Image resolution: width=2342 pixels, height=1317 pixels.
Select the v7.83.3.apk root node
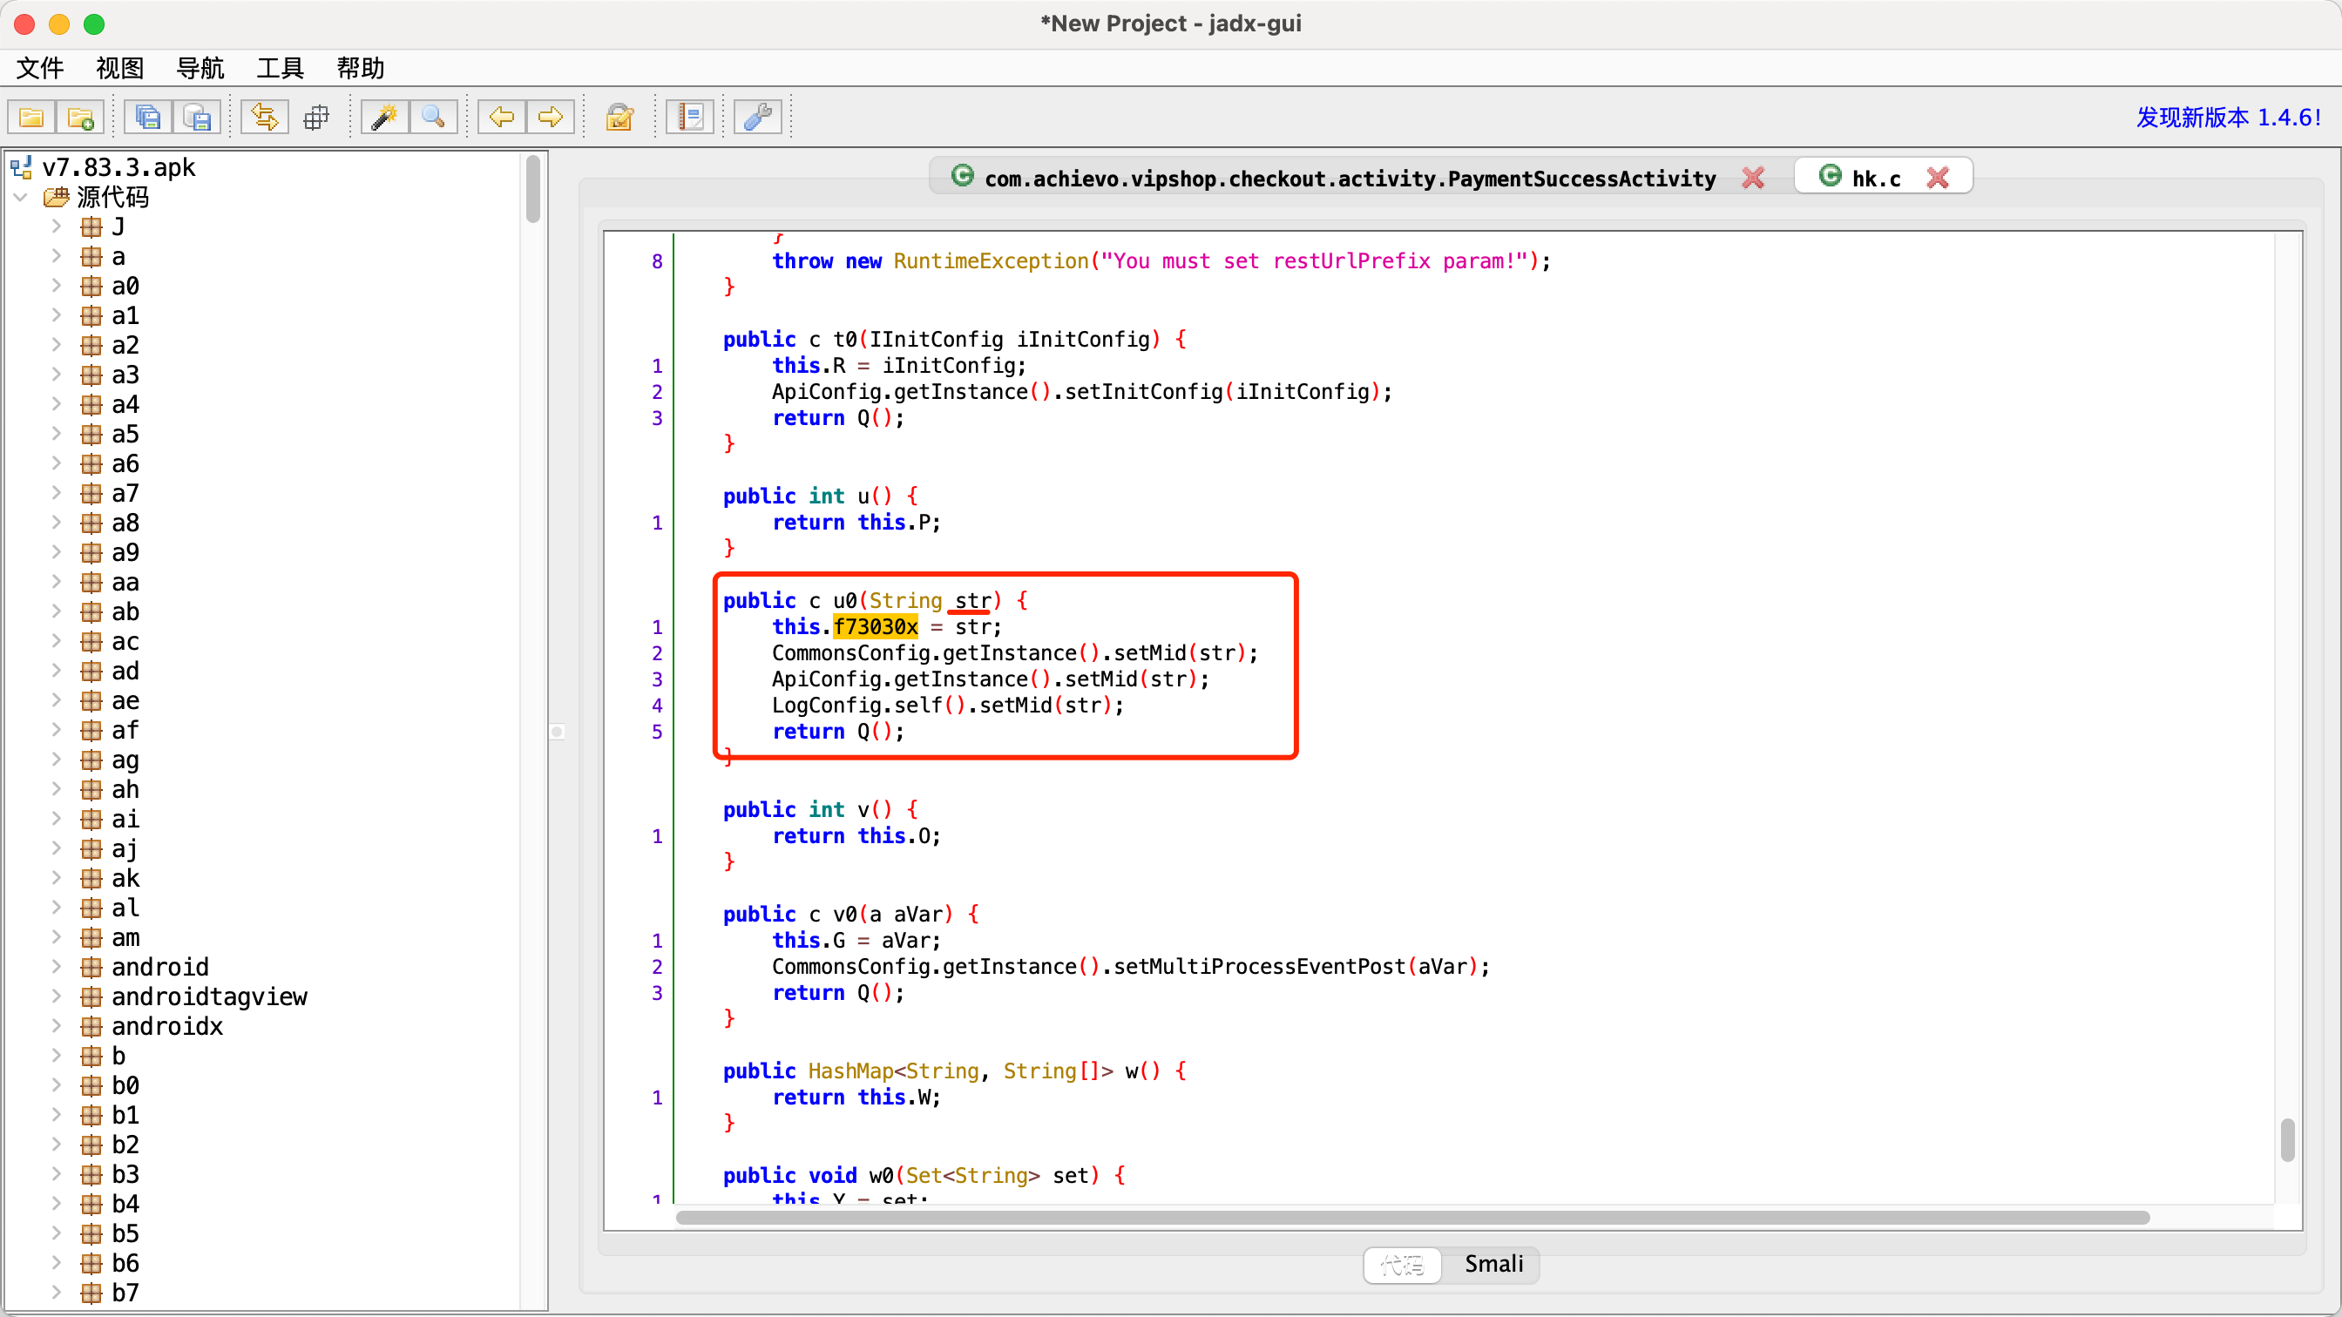[119, 167]
